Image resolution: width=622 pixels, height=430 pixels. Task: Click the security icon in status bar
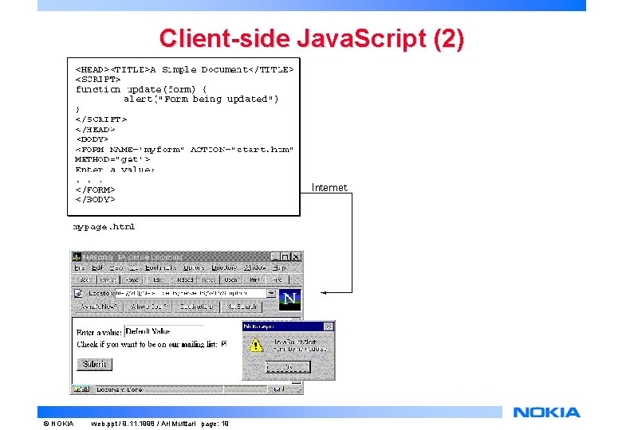coord(81,389)
